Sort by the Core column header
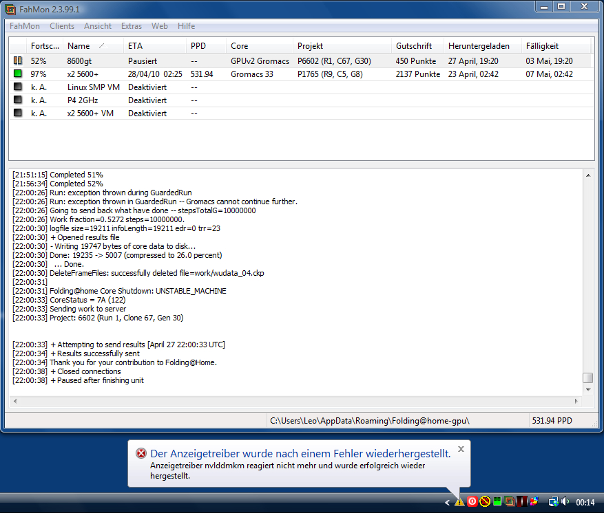 [x=260, y=46]
